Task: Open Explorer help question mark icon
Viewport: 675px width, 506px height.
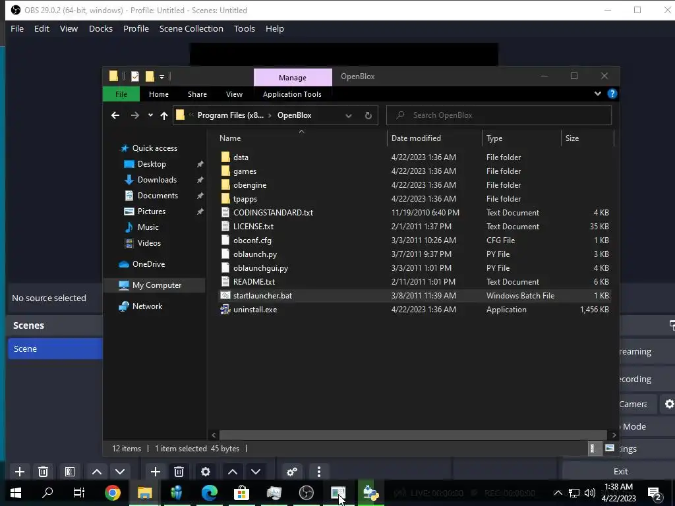Action: [612, 94]
